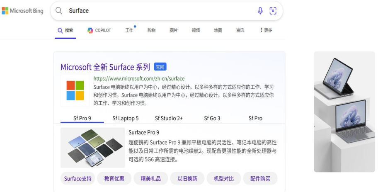383x192 pixels.
Task: Select the Sf Pro 9 tab
Action: (x=82, y=118)
